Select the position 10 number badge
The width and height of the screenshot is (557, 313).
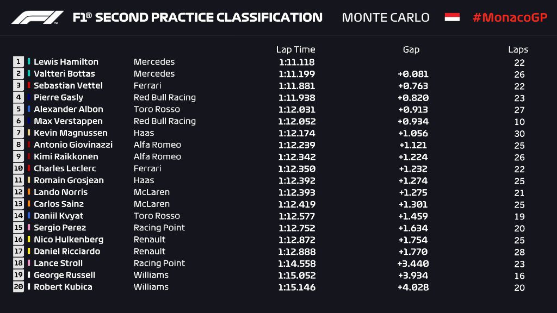click(x=18, y=168)
